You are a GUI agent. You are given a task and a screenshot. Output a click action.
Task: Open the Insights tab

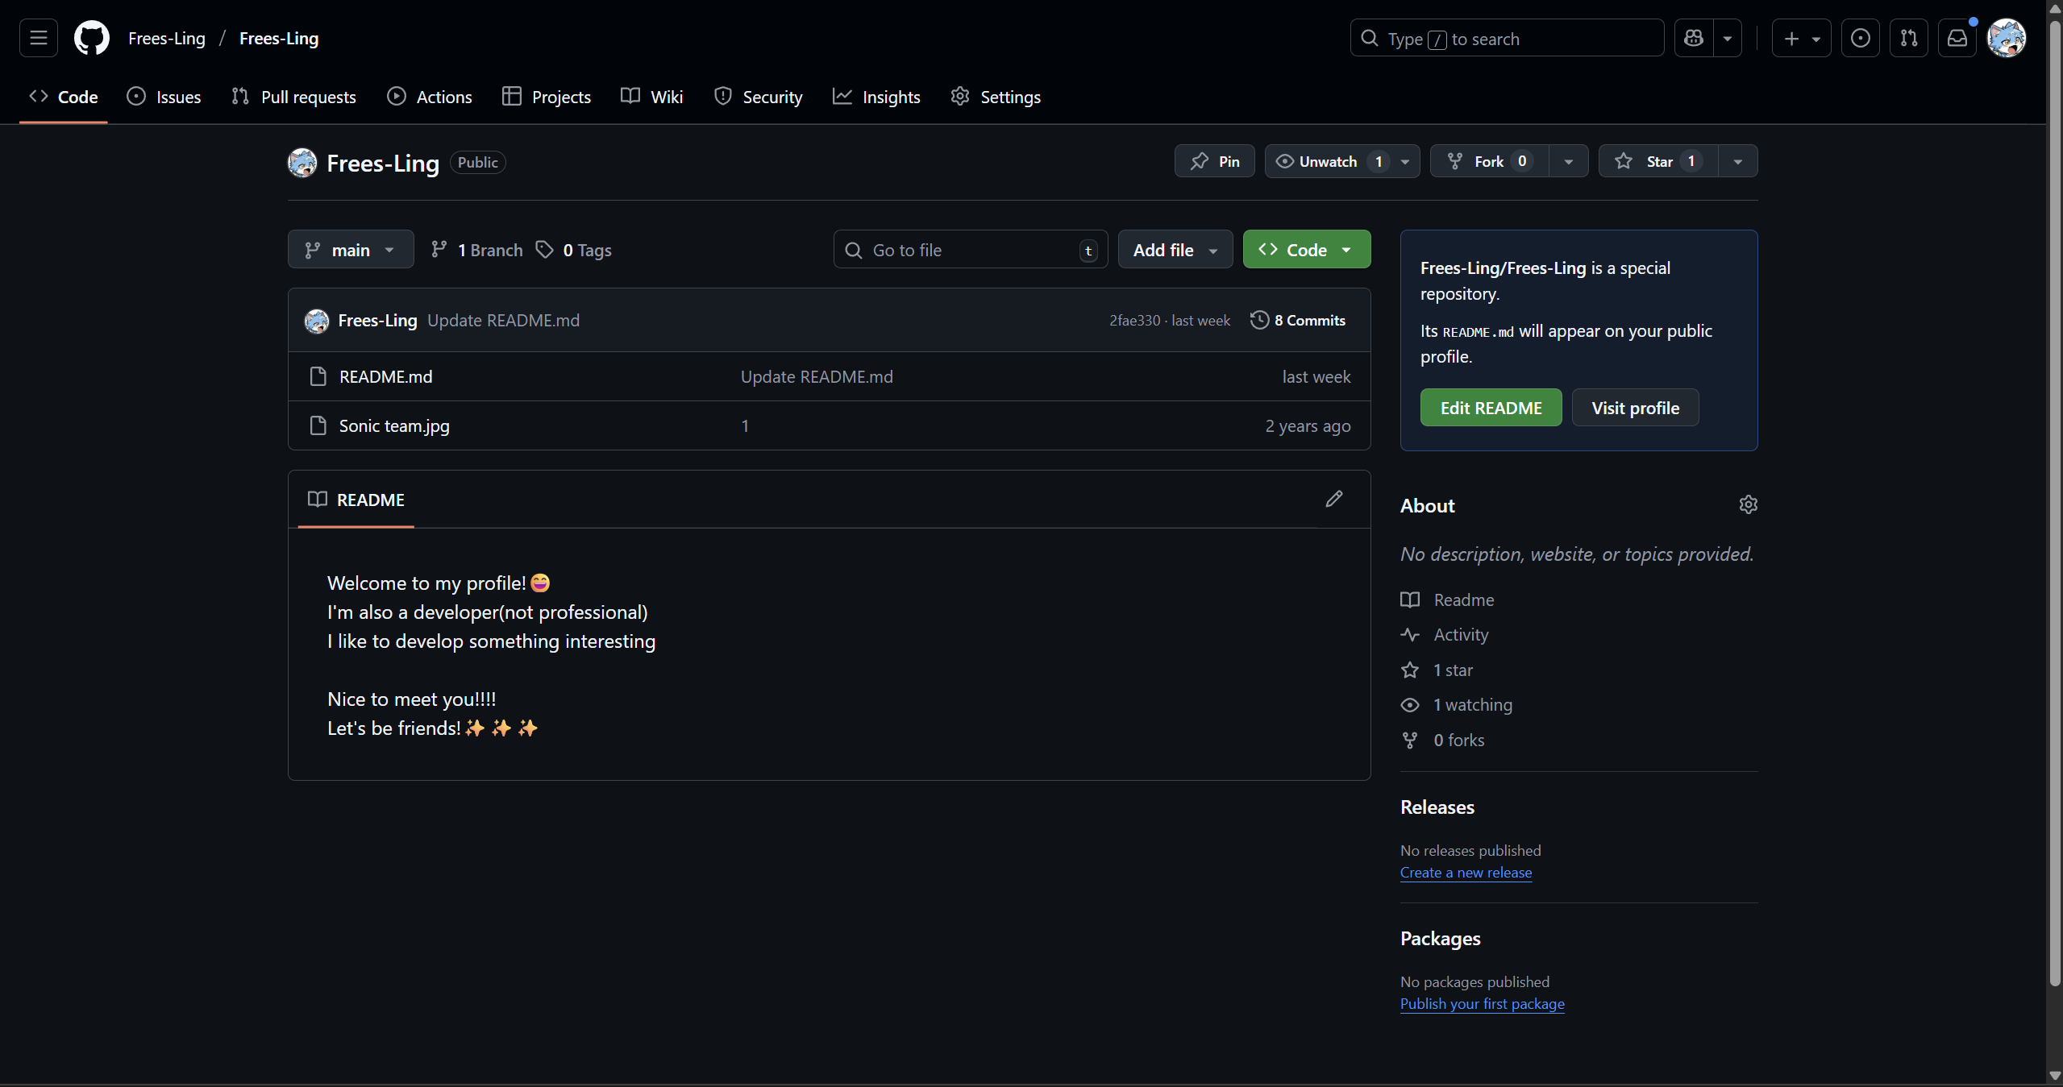pos(876,97)
